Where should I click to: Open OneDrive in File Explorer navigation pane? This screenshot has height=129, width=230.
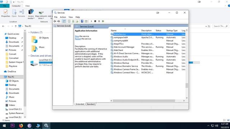click(11, 72)
